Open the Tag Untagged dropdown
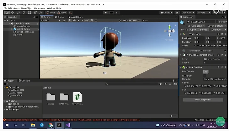 (198, 26)
